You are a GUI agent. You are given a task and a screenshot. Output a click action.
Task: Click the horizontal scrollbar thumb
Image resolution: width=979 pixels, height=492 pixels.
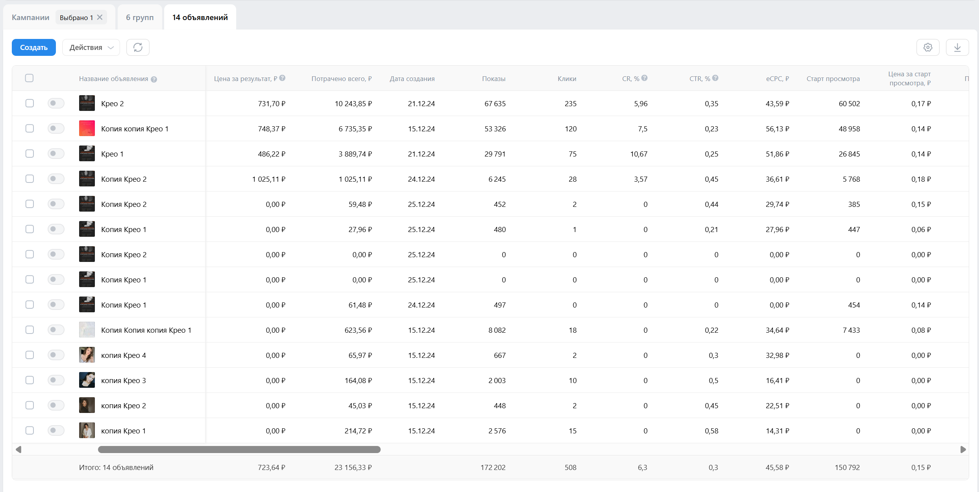click(x=239, y=450)
